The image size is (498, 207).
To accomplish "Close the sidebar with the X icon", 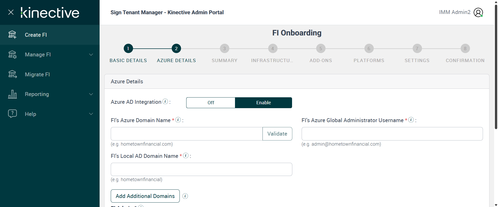I will click(x=11, y=12).
